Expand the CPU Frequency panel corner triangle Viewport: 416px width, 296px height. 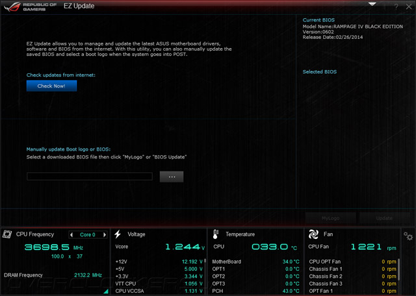tap(106, 291)
